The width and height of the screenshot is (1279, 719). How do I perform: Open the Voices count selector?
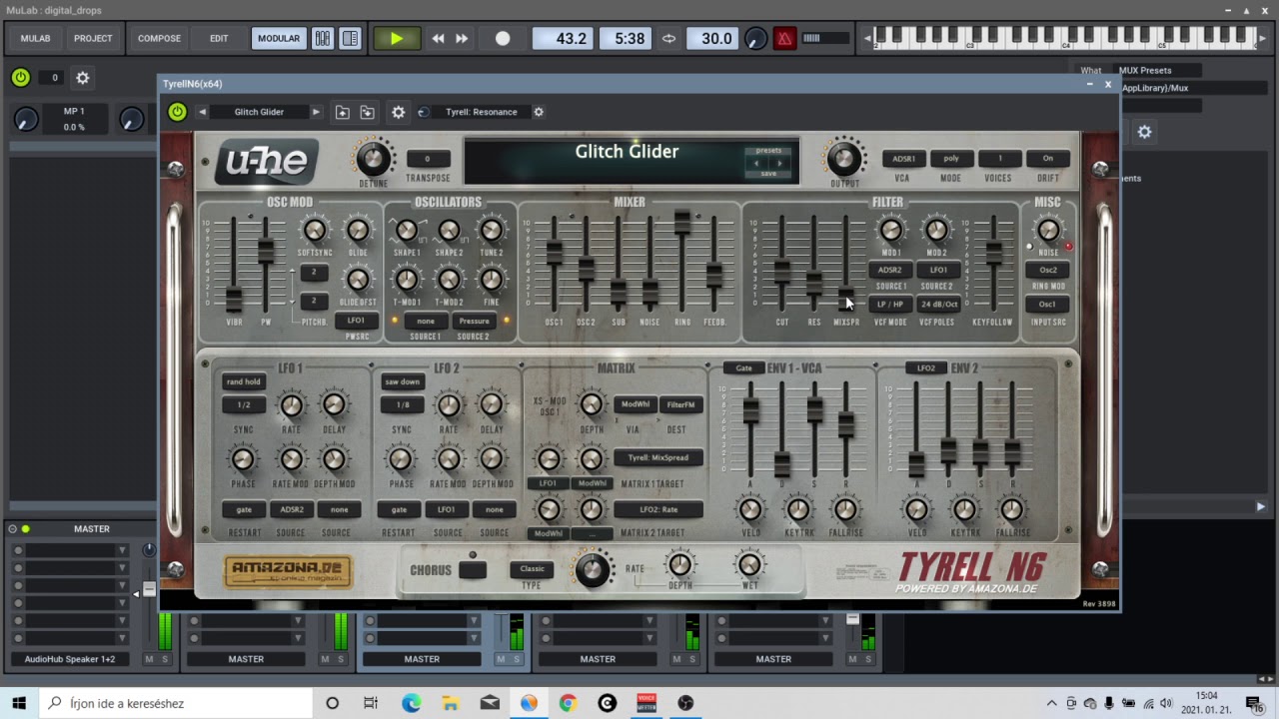tap(999, 159)
